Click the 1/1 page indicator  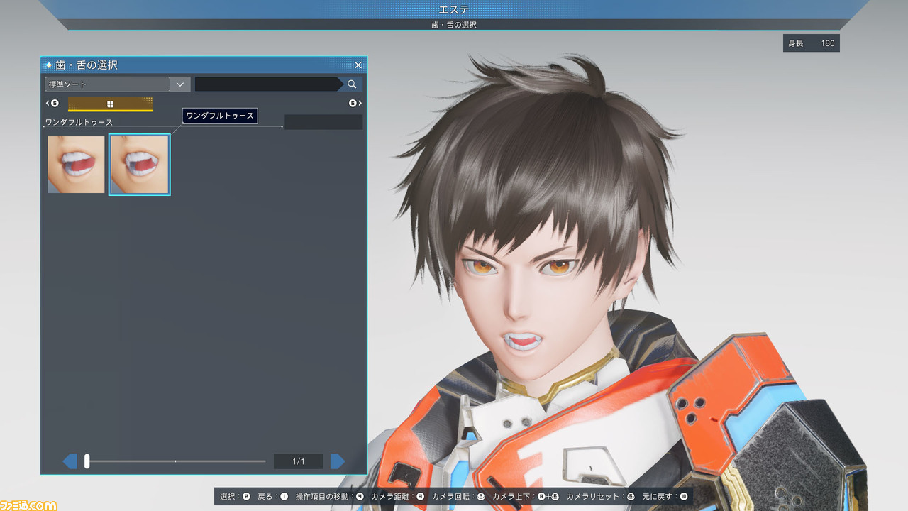[x=299, y=461]
